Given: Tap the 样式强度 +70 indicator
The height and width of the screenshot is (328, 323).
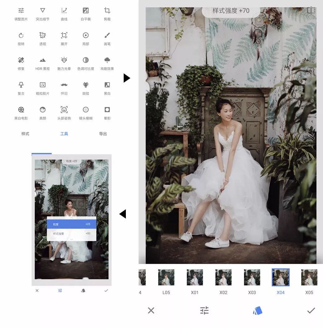Looking at the screenshot, I should [x=231, y=11].
